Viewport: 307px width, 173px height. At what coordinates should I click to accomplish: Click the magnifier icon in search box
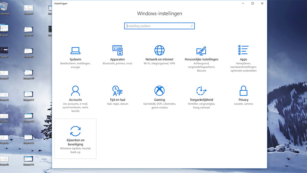point(192,26)
